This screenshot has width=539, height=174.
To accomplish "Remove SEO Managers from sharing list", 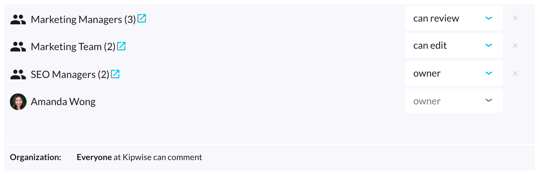I will (515, 73).
